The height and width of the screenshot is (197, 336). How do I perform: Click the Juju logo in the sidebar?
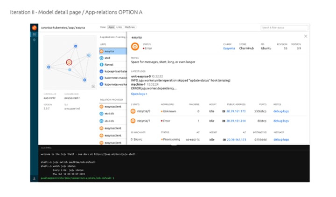[x=34, y=27]
